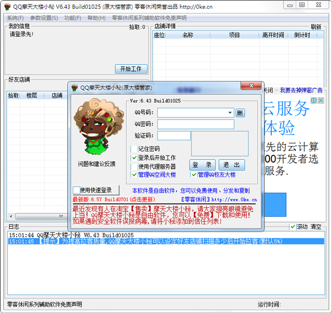Open 零客休闲系列辅助软件免责声明 menu item
Image resolution: width=332 pixels, height=313 pixels.
[149, 18]
